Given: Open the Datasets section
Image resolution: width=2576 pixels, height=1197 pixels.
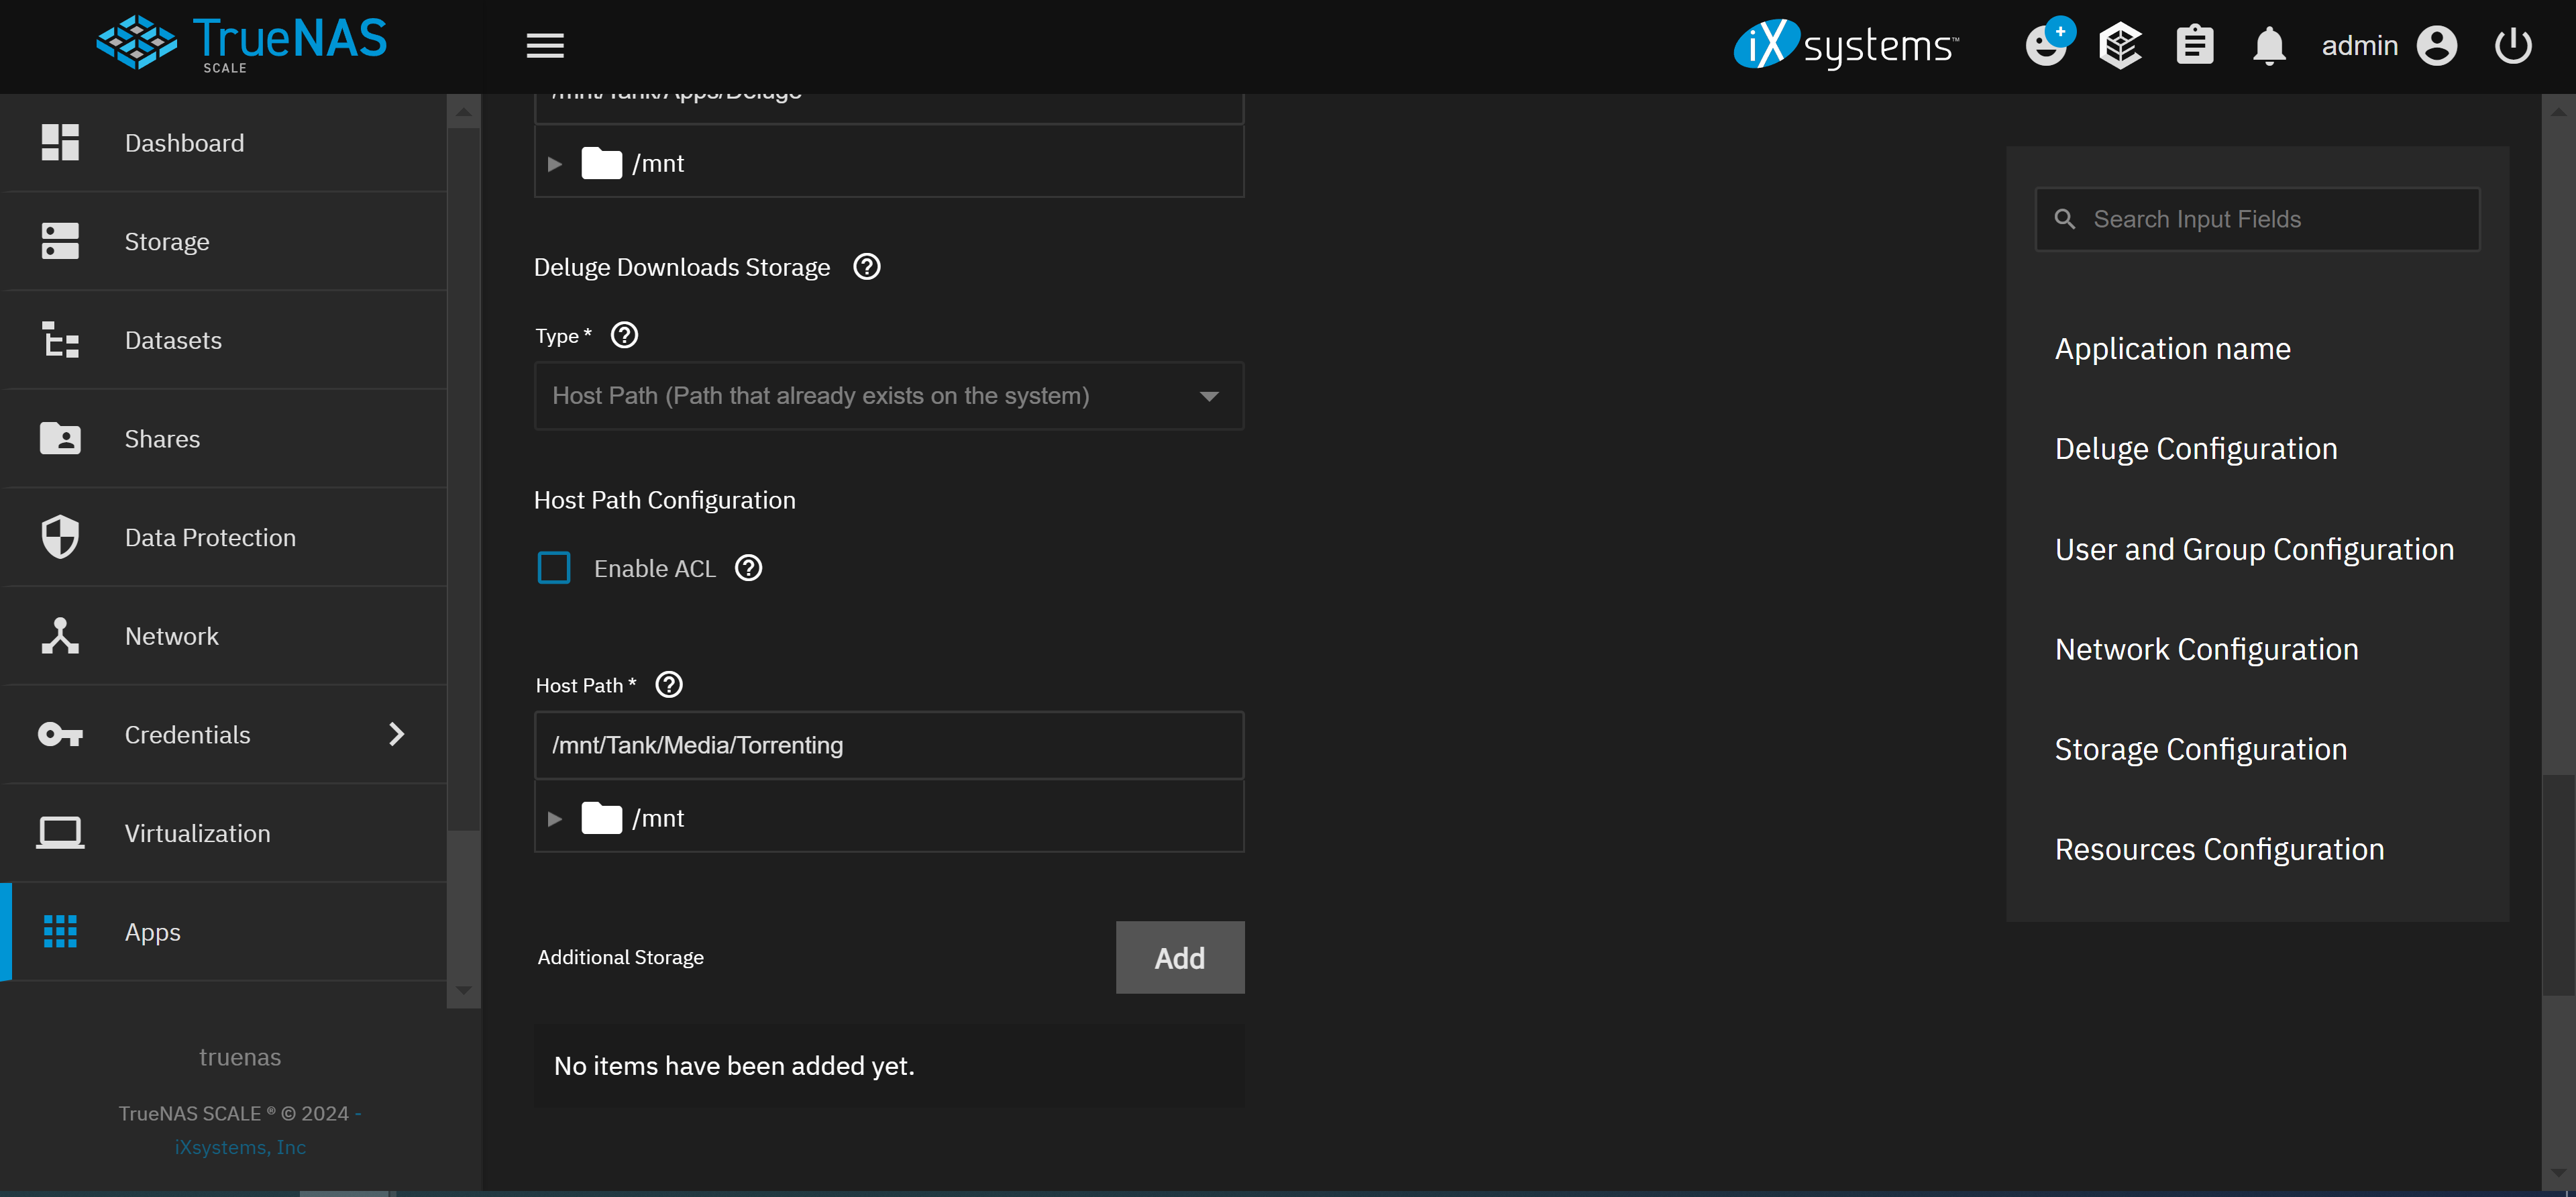Looking at the screenshot, I should click(173, 339).
